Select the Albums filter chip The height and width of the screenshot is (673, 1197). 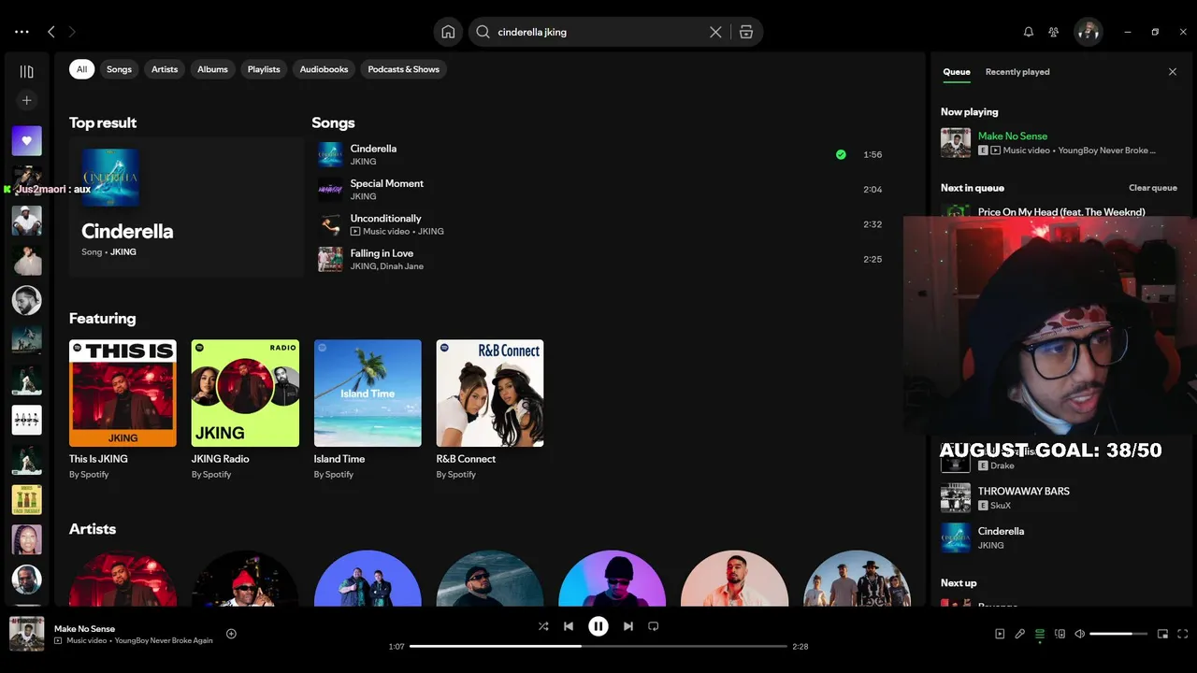[212, 69]
